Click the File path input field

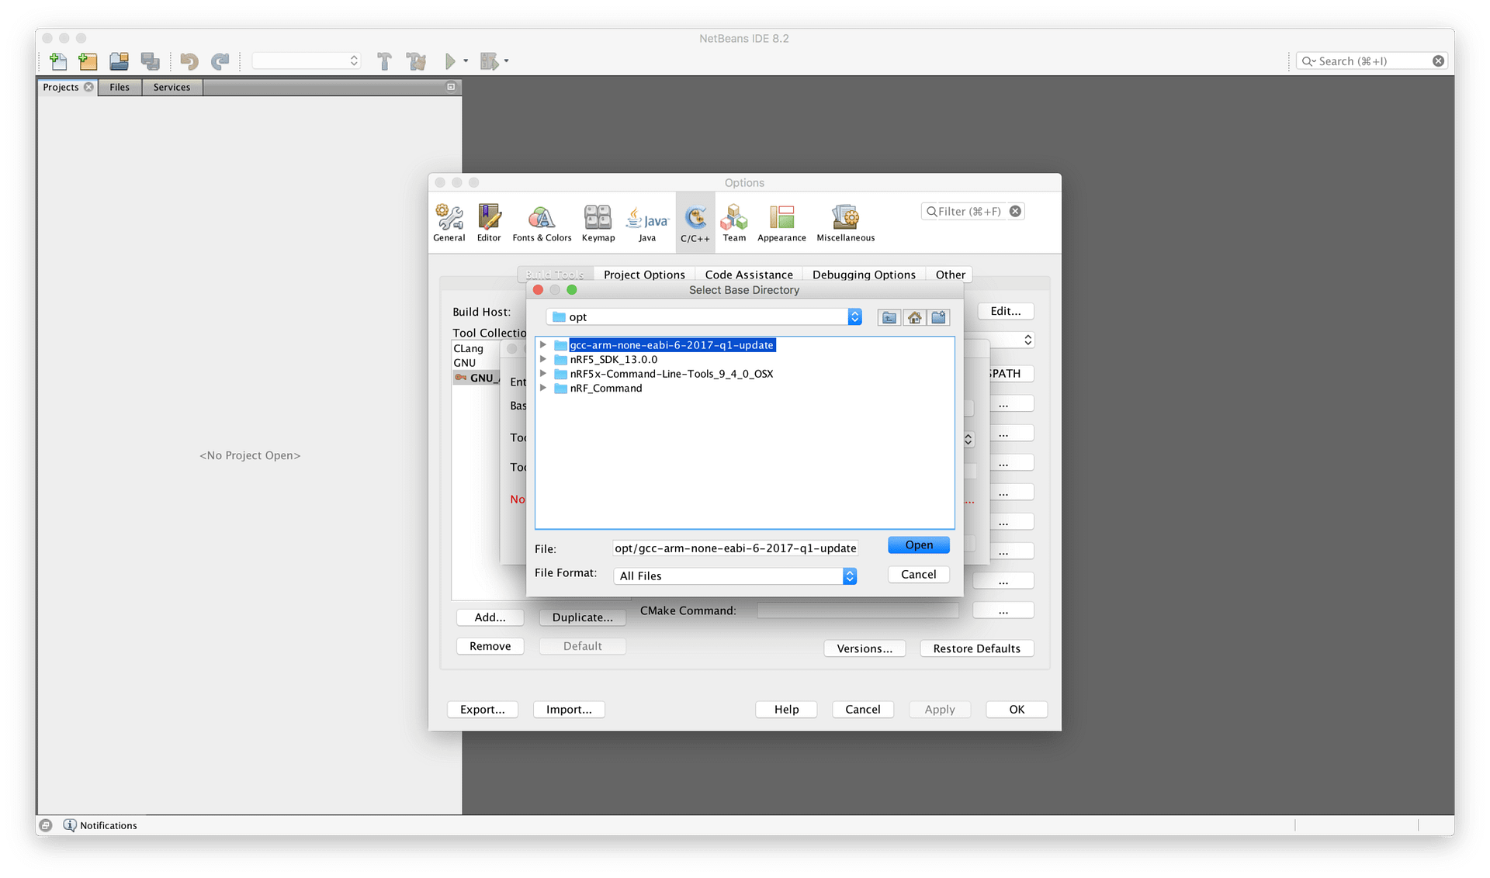tap(736, 548)
